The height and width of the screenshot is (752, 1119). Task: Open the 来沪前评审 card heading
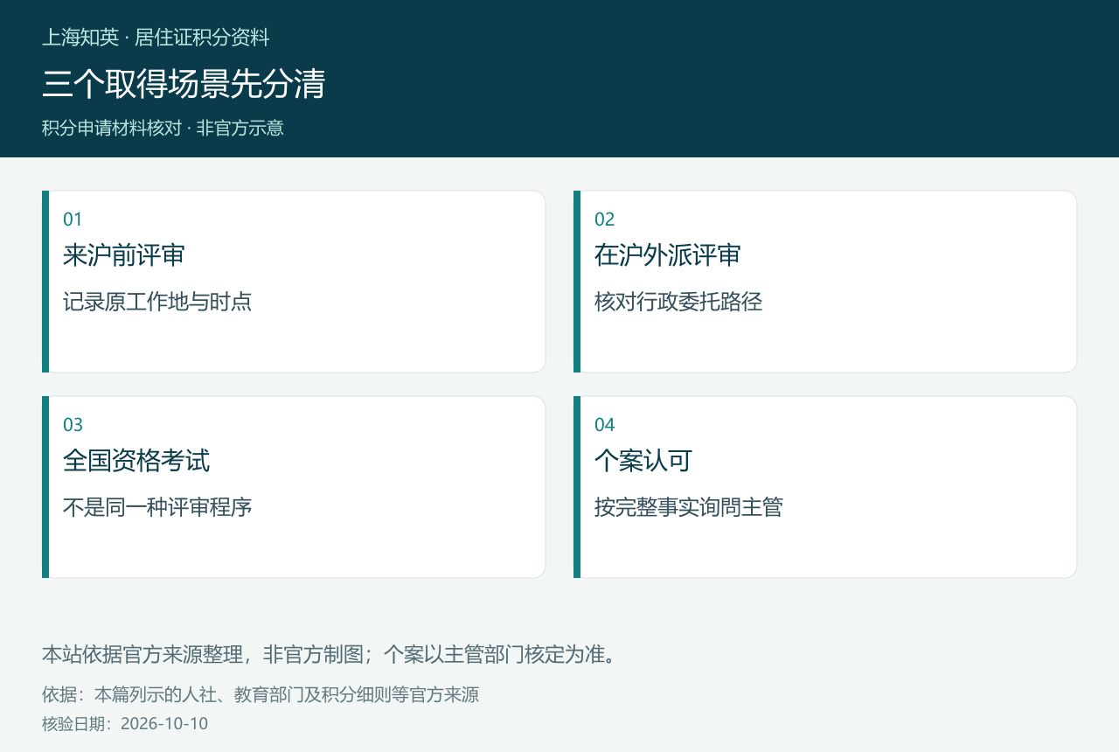click(x=124, y=255)
